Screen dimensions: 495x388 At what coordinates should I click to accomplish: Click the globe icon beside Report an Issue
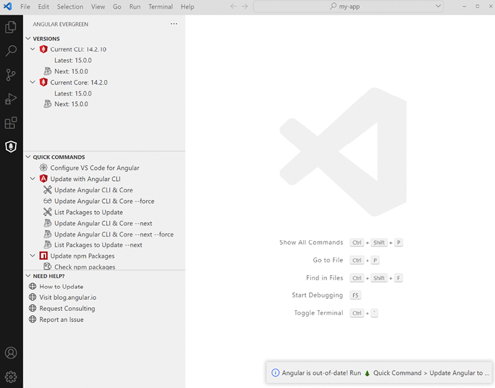coord(32,319)
